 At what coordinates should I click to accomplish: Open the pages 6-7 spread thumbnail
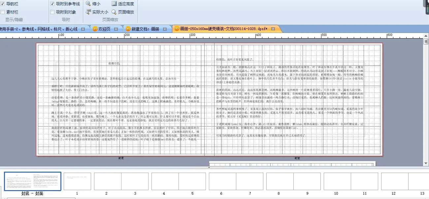click(x=236, y=182)
